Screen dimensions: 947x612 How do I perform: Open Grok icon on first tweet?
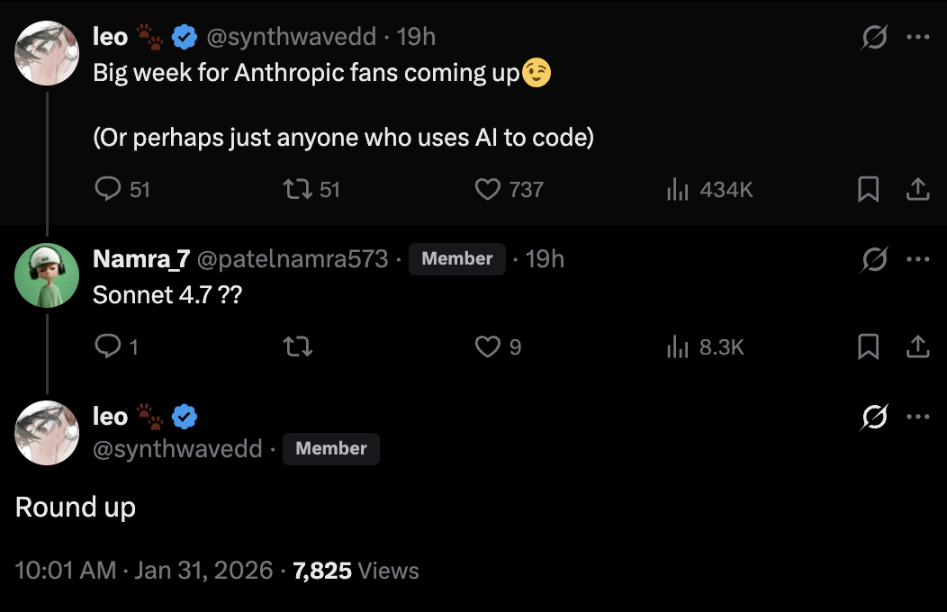tap(871, 37)
